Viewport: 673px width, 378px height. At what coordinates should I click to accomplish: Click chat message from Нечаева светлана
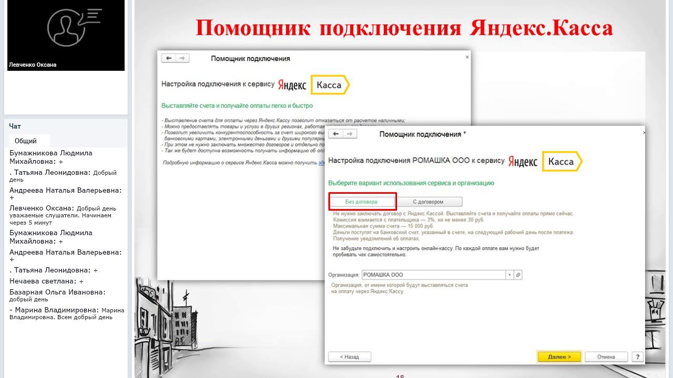point(46,281)
